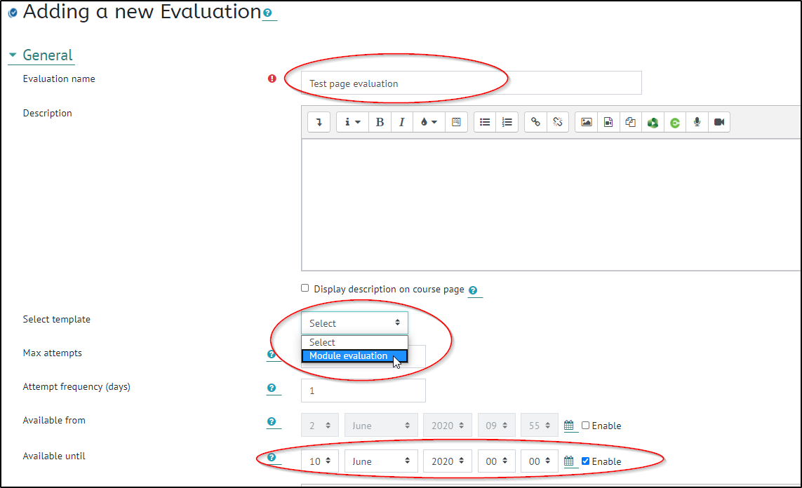Image resolution: width=802 pixels, height=488 pixels.
Task: Insert an ordered numbered list
Action: pyautogui.click(x=507, y=122)
